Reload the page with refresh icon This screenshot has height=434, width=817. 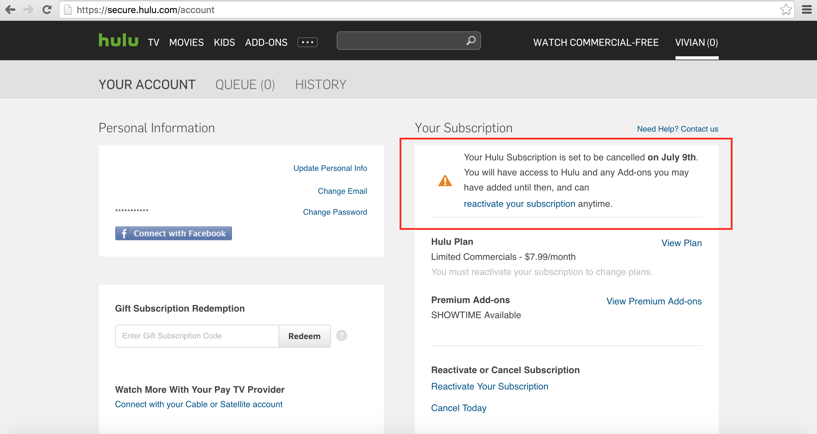[47, 10]
